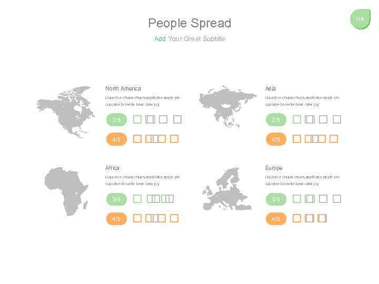Click the green 3/5 badge under Africa
The height and width of the screenshot is (284, 379).
(116, 199)
